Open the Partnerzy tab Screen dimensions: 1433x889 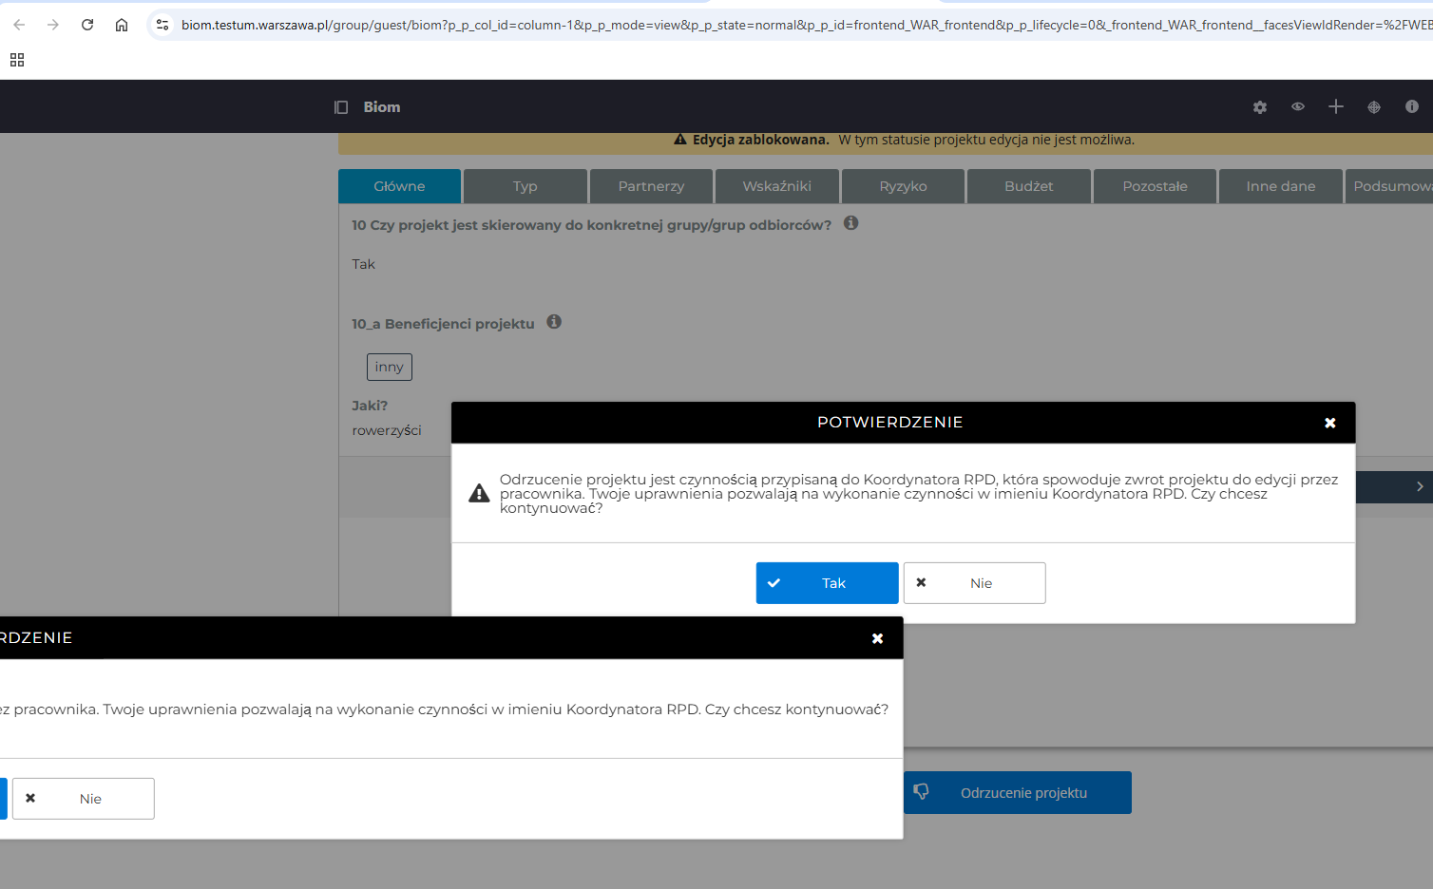pyautogui.click(x=651, y=186)
